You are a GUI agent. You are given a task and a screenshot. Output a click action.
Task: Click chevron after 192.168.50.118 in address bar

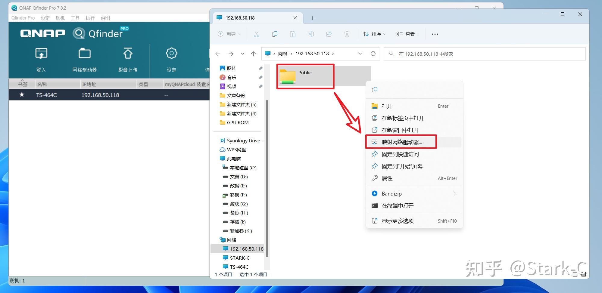(333, 54)
